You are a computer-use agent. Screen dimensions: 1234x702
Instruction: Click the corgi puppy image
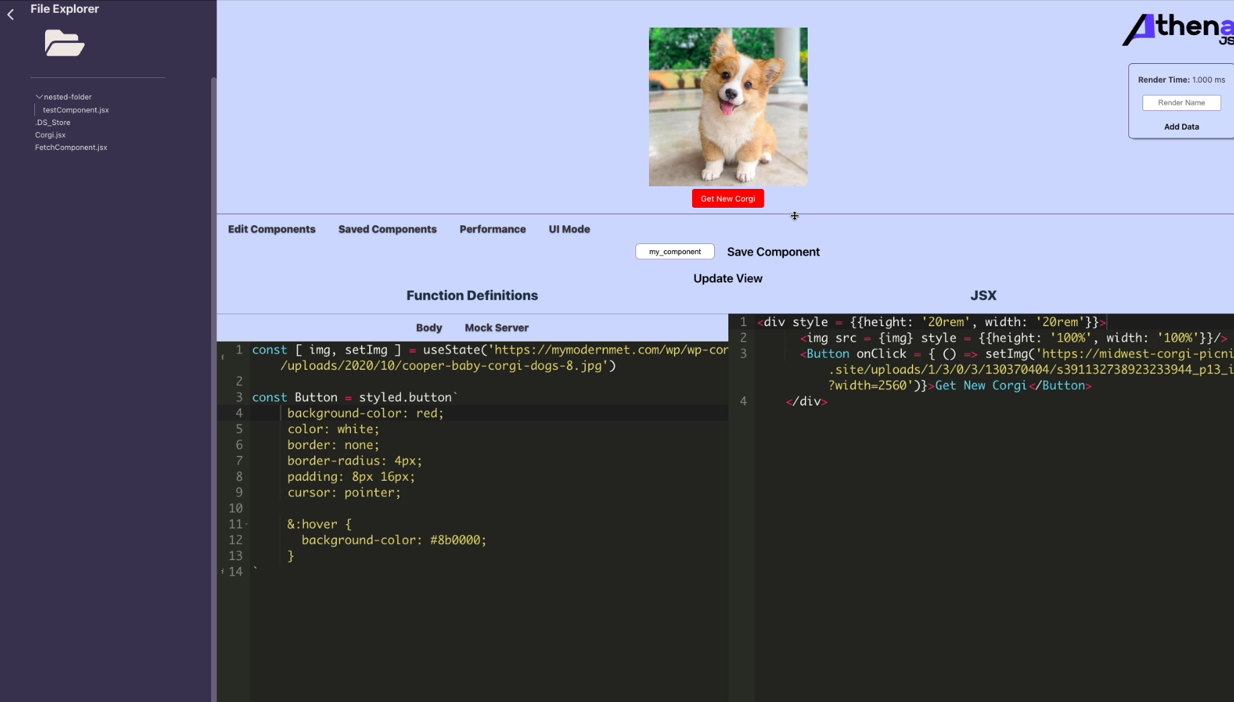[728, 107]
